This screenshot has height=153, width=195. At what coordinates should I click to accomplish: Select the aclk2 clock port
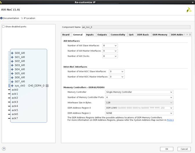point(15,98)
